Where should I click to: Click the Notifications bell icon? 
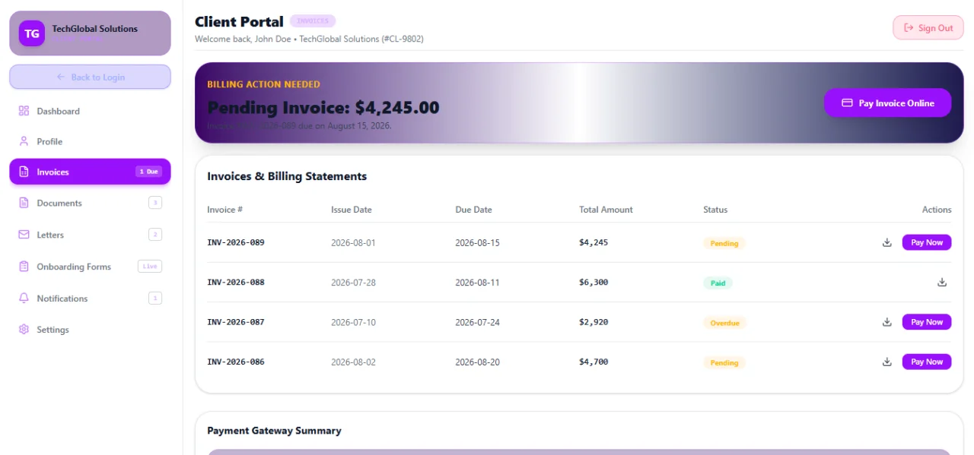click(x=24, y=299)
